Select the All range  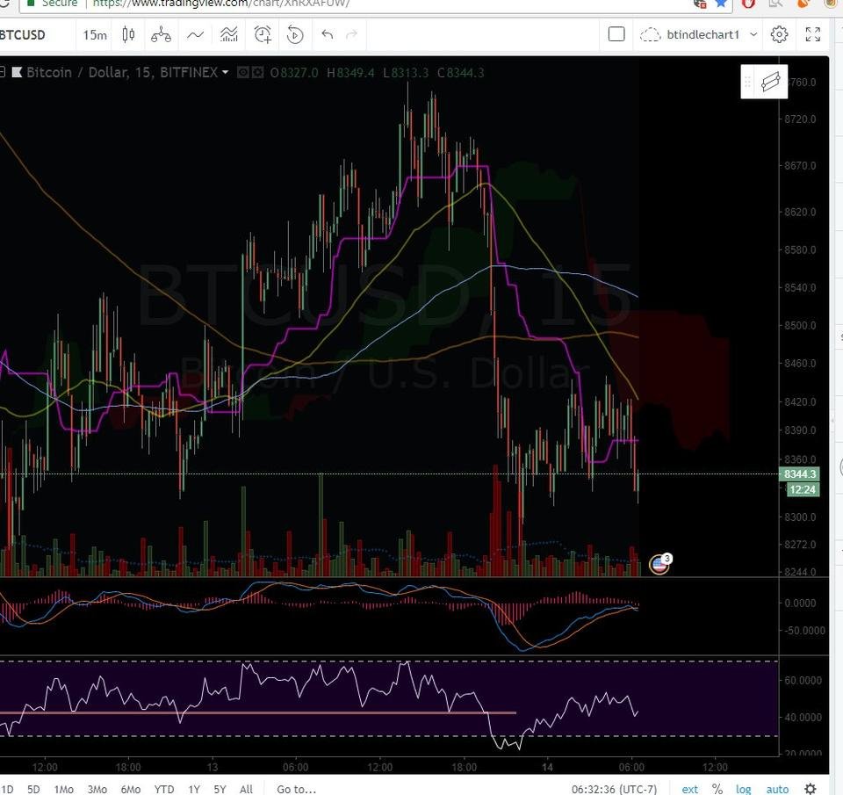246,789
